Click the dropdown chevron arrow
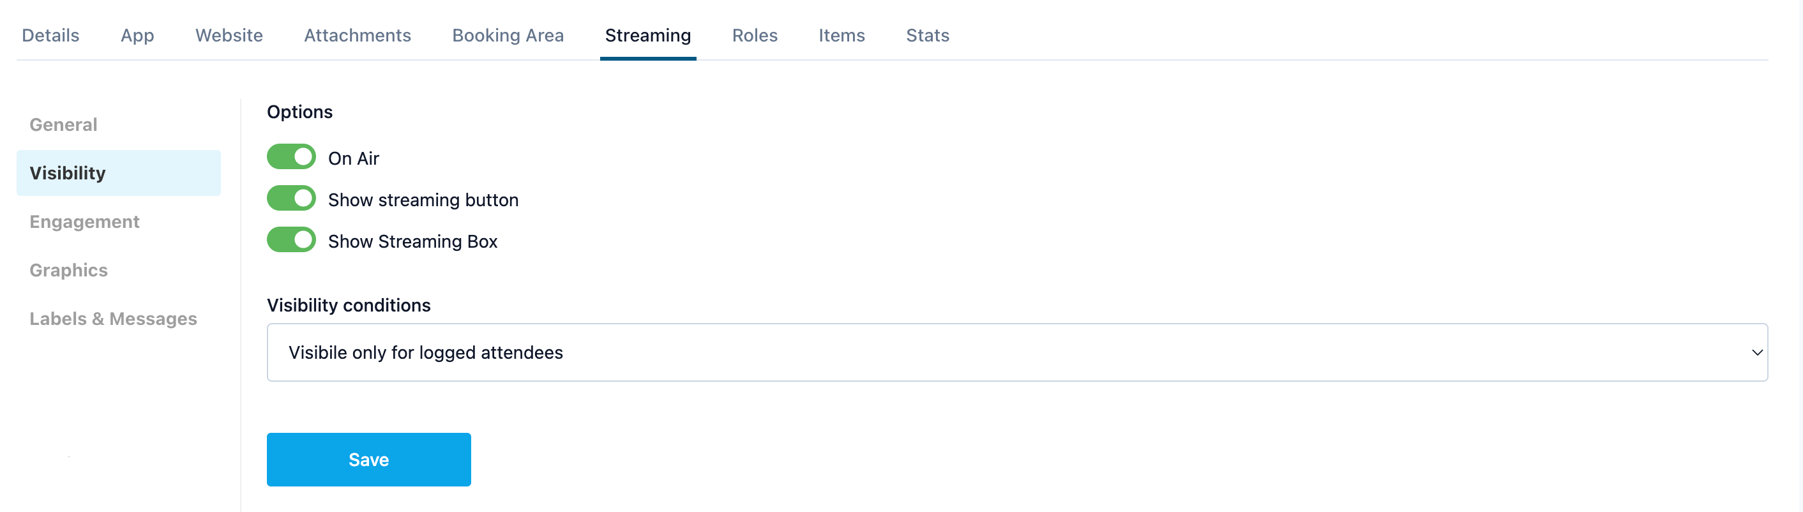Image resolution: width=1803 pixels, height=512 pixels. coord(1756,352)
